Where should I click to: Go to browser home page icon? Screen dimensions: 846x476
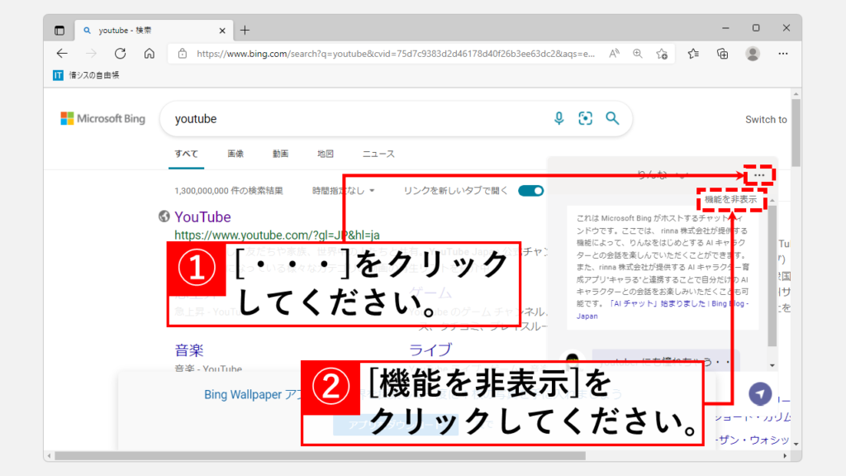pyautogui.click(x=149, y=54)
